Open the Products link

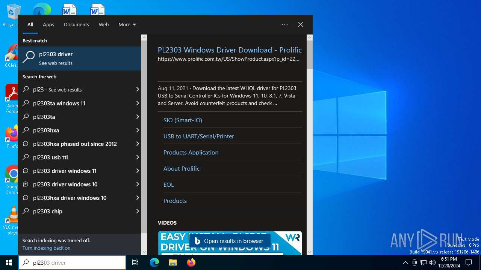pos(175,201)
